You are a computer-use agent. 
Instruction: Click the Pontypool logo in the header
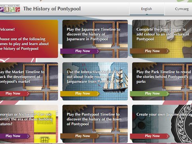pos(10,9)
